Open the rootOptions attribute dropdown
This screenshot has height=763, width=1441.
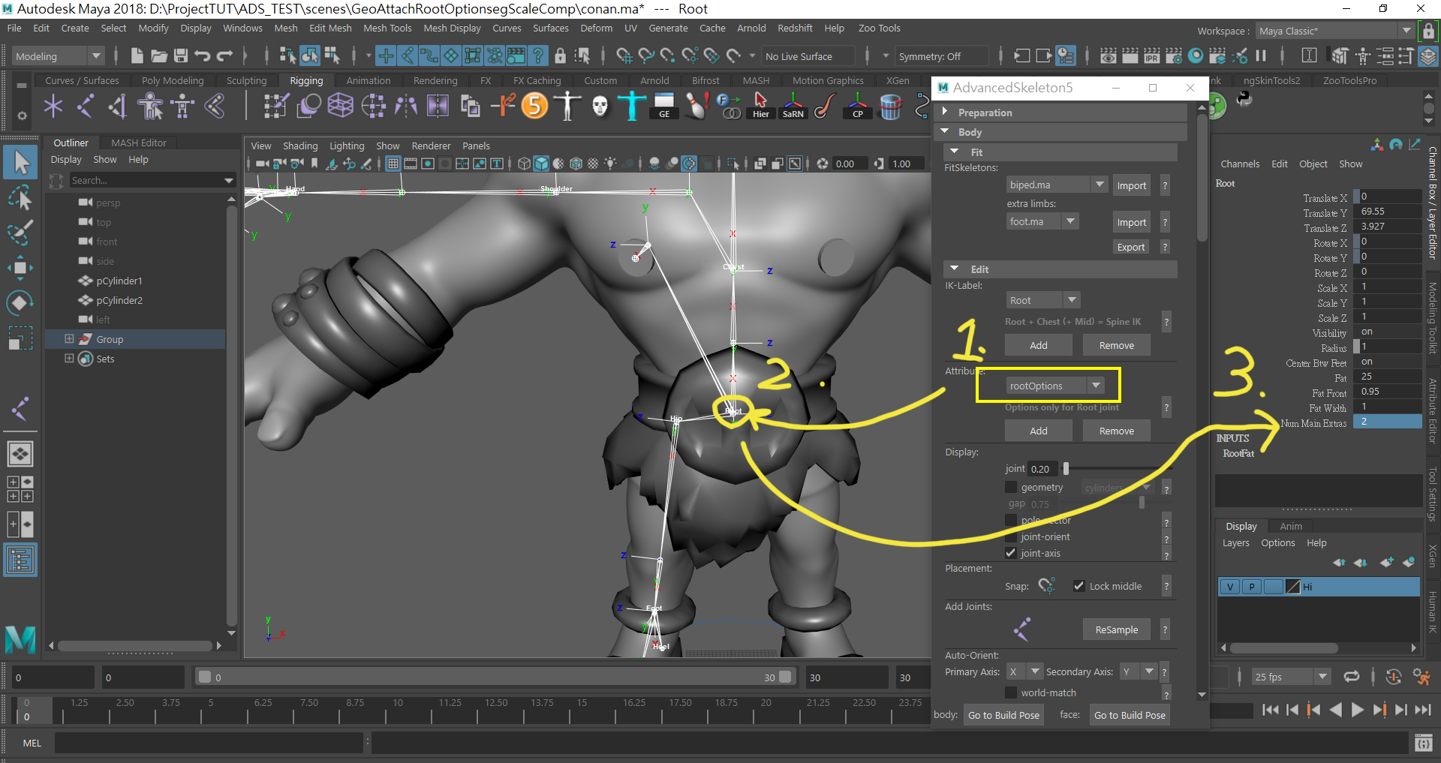(1096, 385)
